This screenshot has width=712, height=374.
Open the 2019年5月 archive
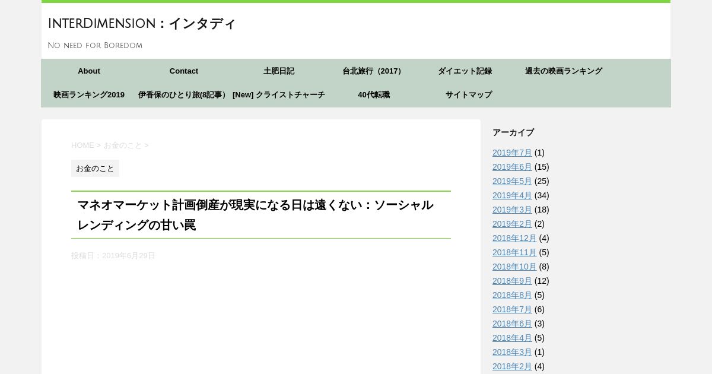(x=512, y=181)
